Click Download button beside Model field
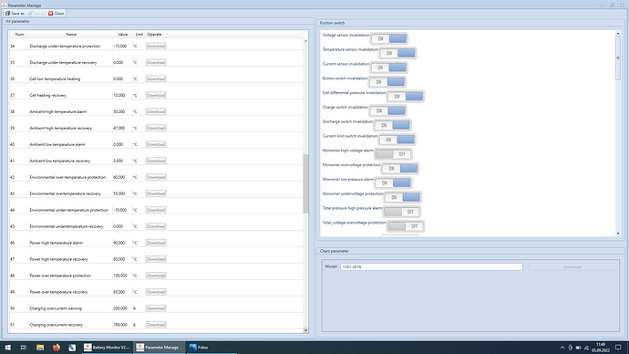 coord(572,267)
